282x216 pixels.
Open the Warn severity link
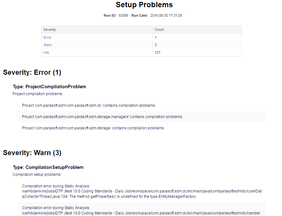(48, 45)
